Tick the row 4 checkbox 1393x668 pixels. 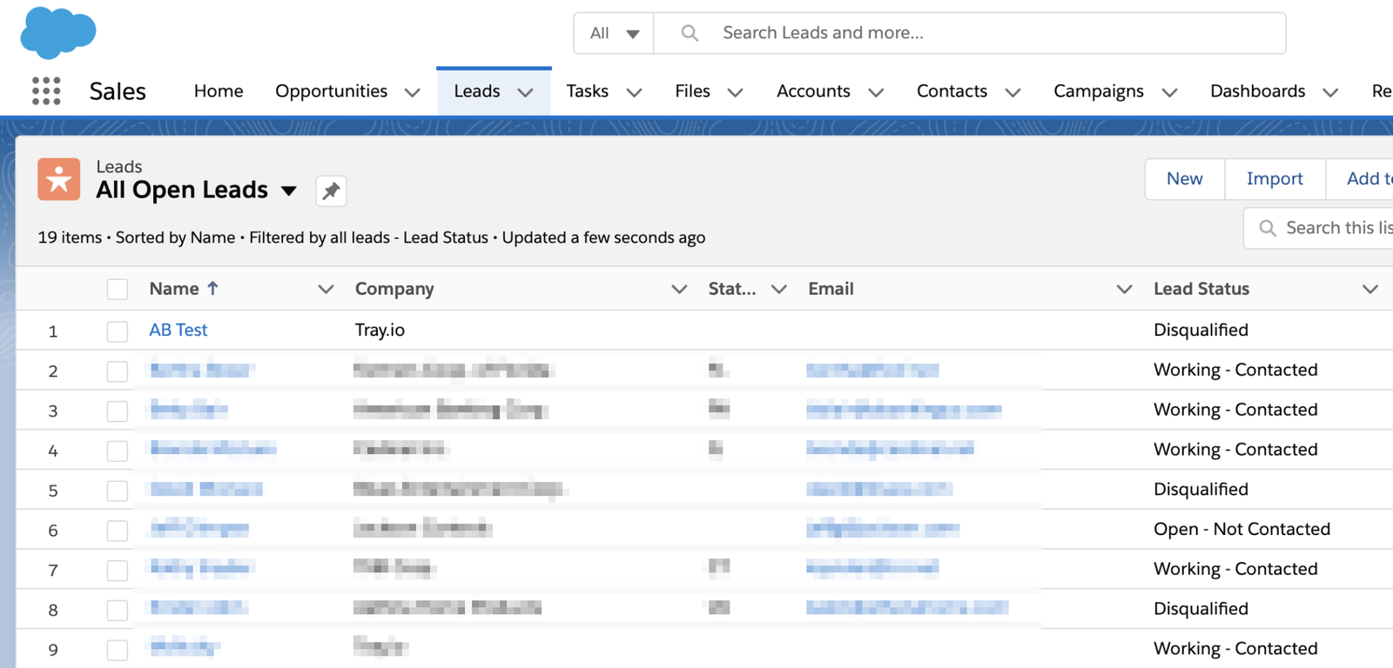pyautogui.click(x=118, y=451)
